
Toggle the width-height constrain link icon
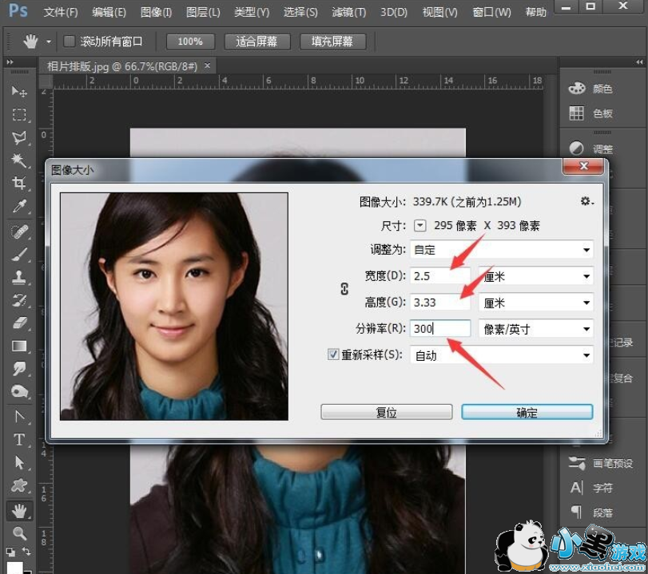344,290
